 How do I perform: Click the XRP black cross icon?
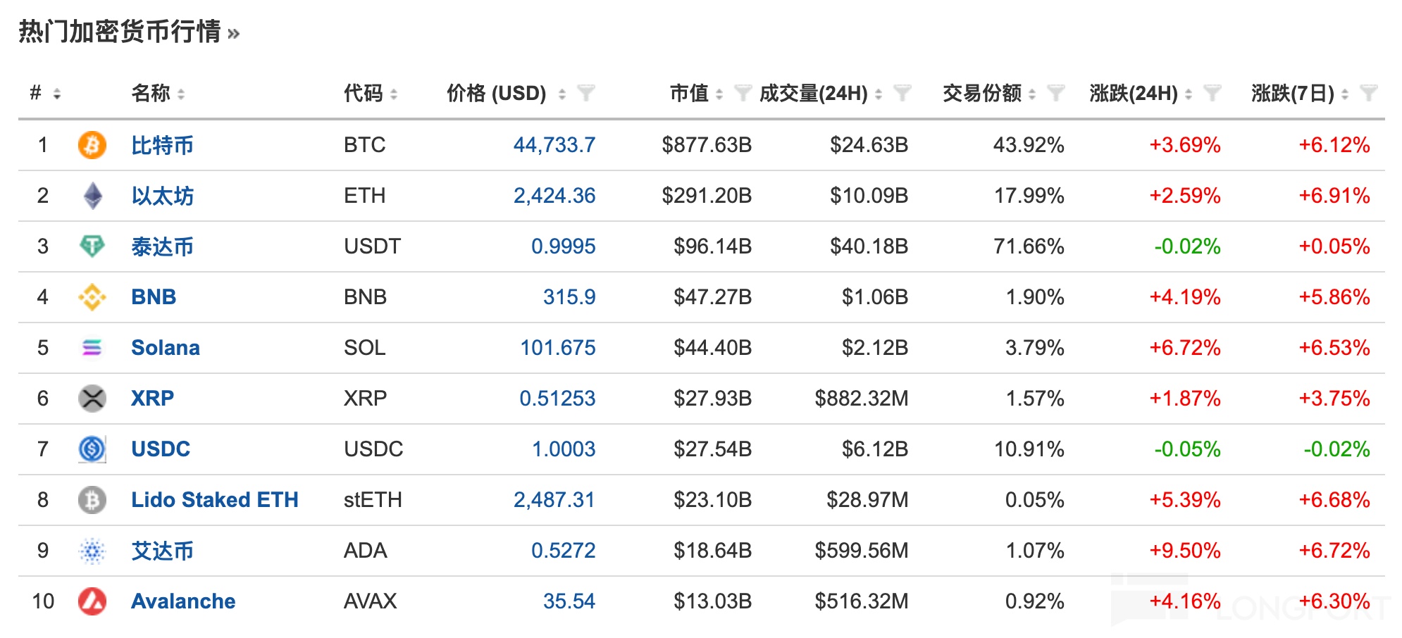[92, 399]
